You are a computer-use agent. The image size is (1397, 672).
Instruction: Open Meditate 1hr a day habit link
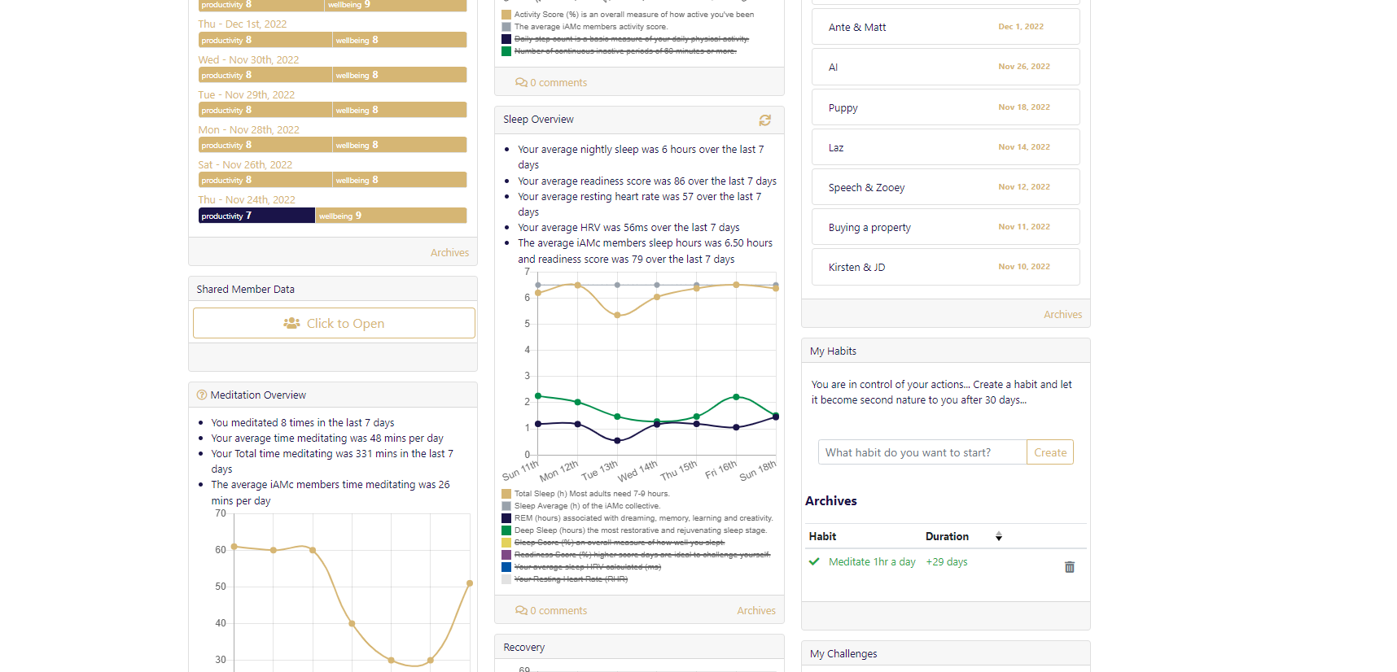coord(871,562)
